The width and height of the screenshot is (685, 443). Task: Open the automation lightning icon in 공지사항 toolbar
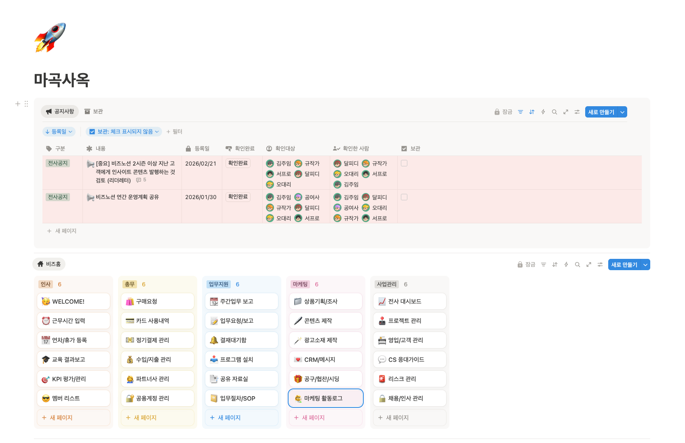point(543,112)
